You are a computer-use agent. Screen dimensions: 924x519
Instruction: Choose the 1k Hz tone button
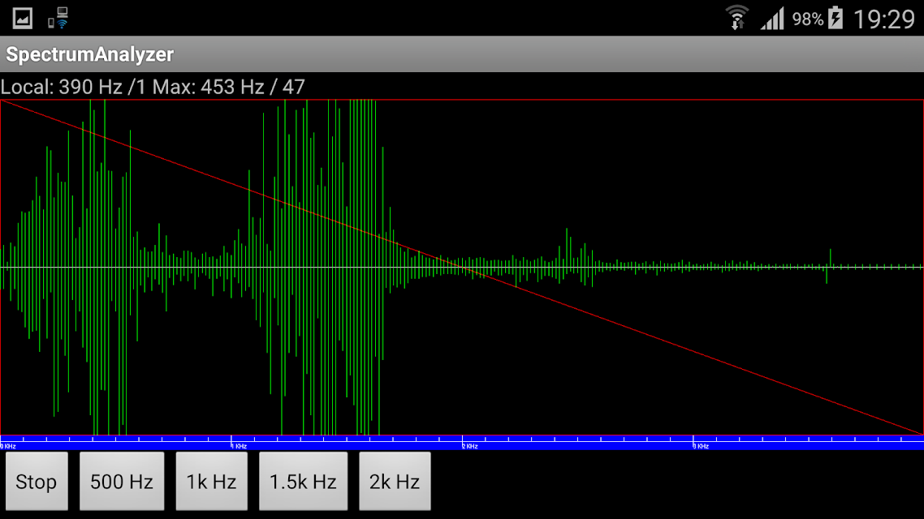pyautogui.click(x=212, y=482)
